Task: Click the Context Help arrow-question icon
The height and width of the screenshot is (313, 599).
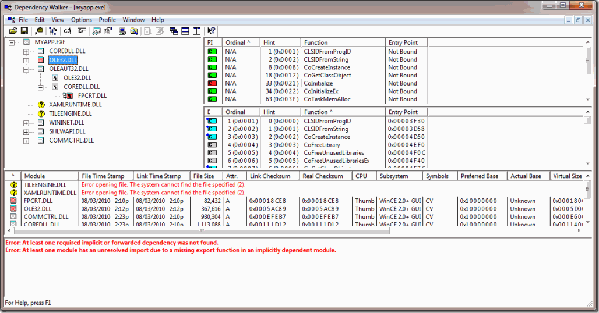Action: pos(212,31)
